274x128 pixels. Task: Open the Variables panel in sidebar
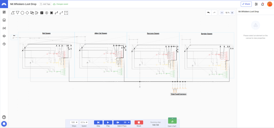(4, 28)
